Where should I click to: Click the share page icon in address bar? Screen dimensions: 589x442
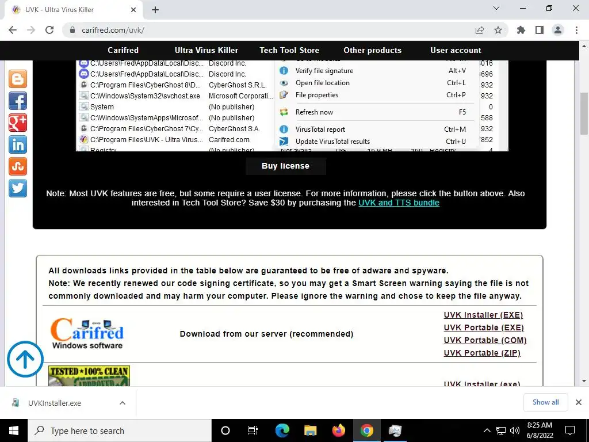tap(480, 30)
